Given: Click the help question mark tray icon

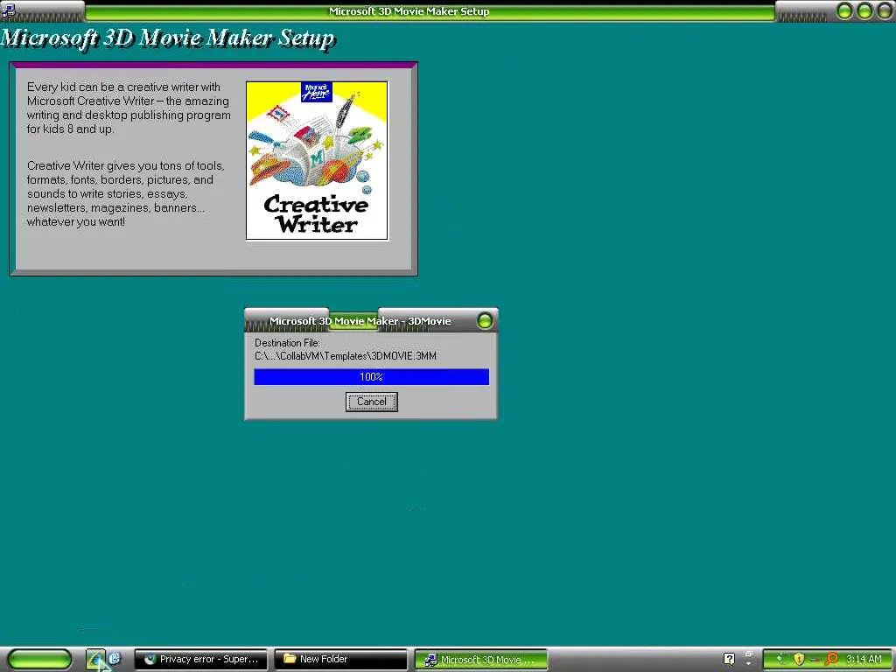Looking at the screenshot, I should 729,659.
